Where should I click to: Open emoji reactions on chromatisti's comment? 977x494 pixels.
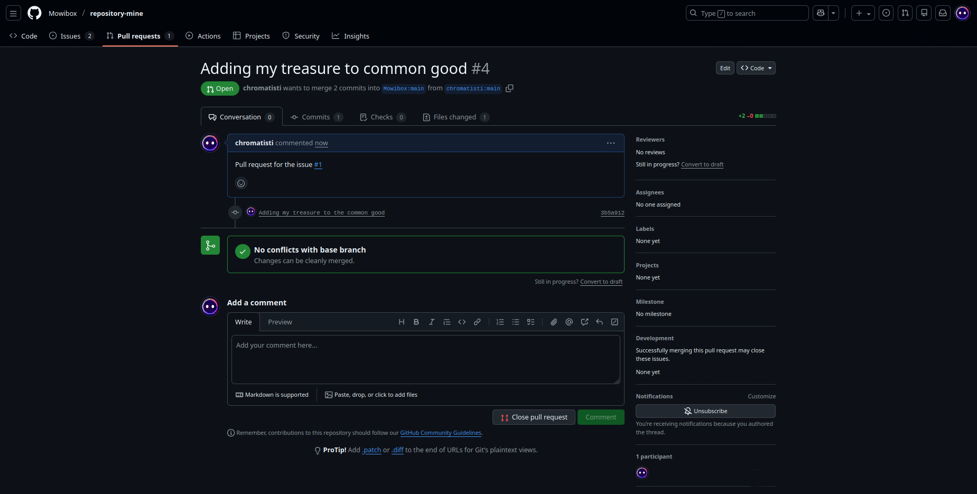click(x=241, y=183)
